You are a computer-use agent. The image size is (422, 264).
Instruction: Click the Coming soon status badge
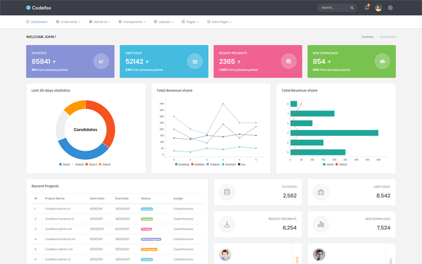coord(149,249)
